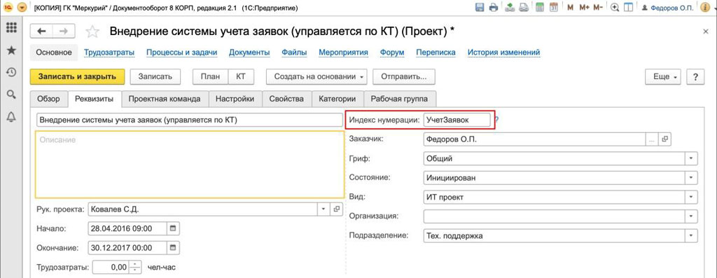Open the calendar icon in top toolbar
The width and height of the screenshot is (717, 278).
point(553,7)
